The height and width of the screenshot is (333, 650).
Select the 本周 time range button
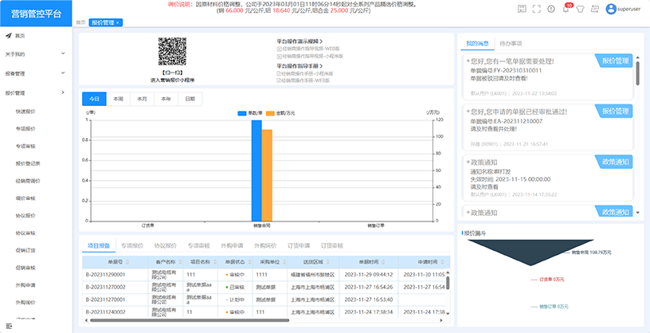pyautogui.click(x=119, y=99)
